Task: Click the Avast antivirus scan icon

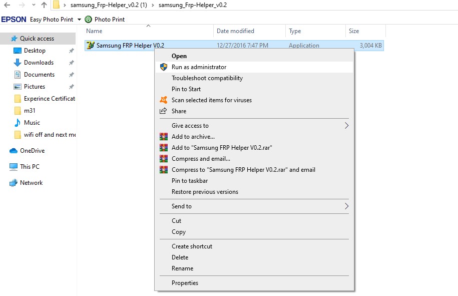Action: (x=164, y=100)
